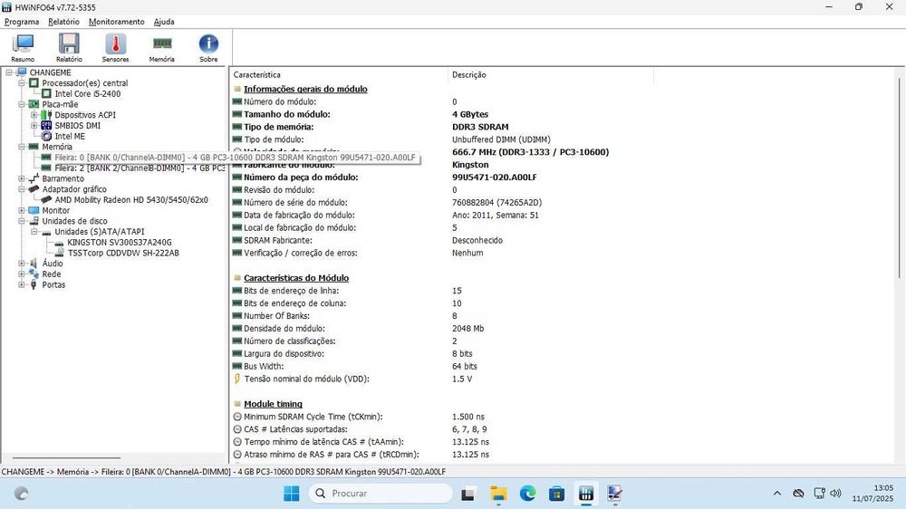This screenshot has width=906, height=509.
Task: Open the Monitoramento menu
Action: [117, 22]
